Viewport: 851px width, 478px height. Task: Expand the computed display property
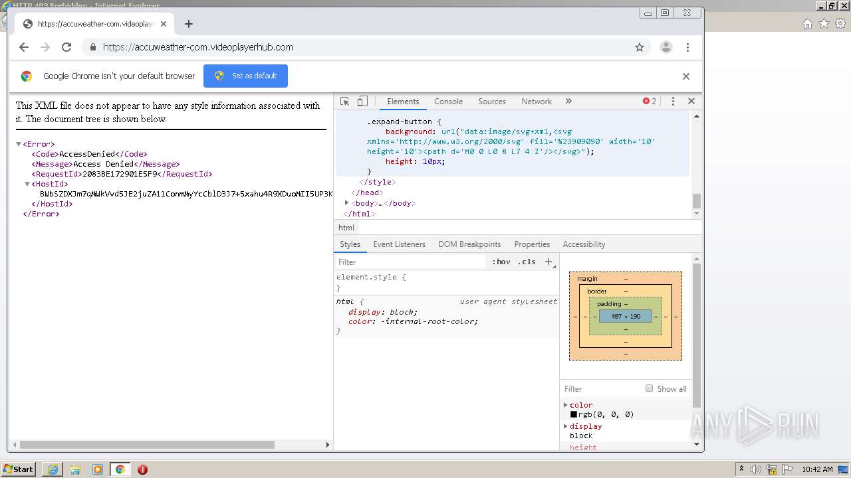click(566, 426)
